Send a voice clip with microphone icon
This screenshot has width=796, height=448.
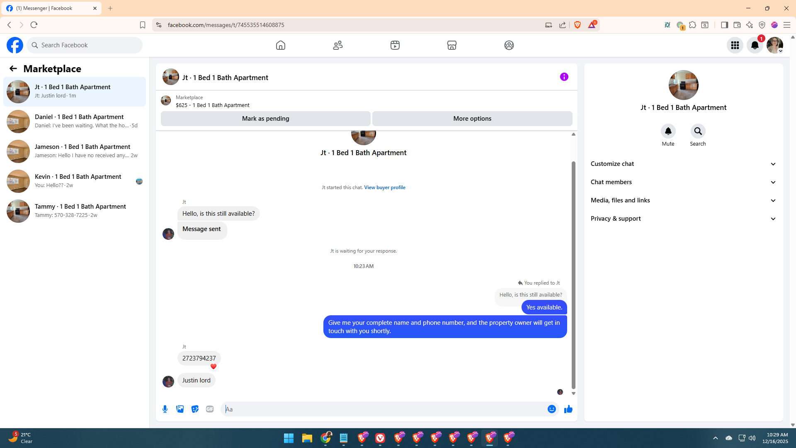point(165,409)
